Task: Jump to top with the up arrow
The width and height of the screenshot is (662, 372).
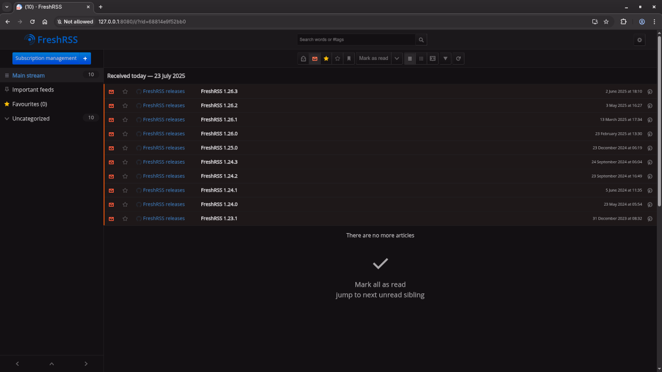Action: [x=52, y=364]
